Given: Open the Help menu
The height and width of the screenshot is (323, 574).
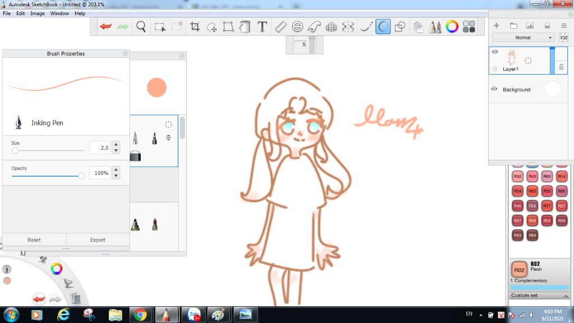Looking at the screenshot, I should (80, 13).
